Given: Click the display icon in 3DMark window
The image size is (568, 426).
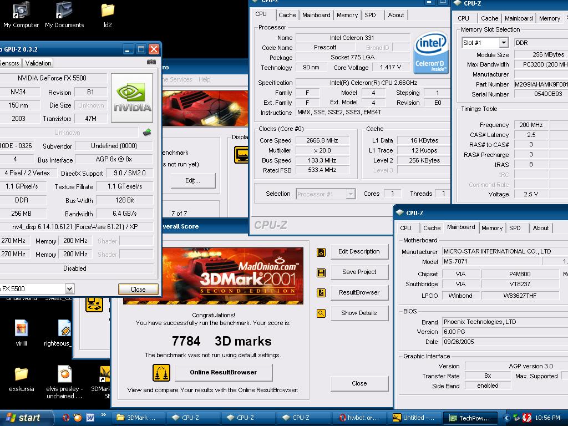Looking at the screenshot, I should pos(241,155).
